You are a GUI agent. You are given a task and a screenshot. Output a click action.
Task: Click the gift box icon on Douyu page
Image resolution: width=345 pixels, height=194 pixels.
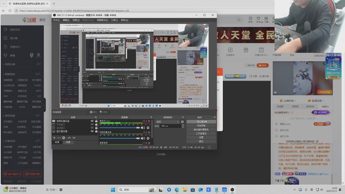pyautogui.click(x=246, y=50)
